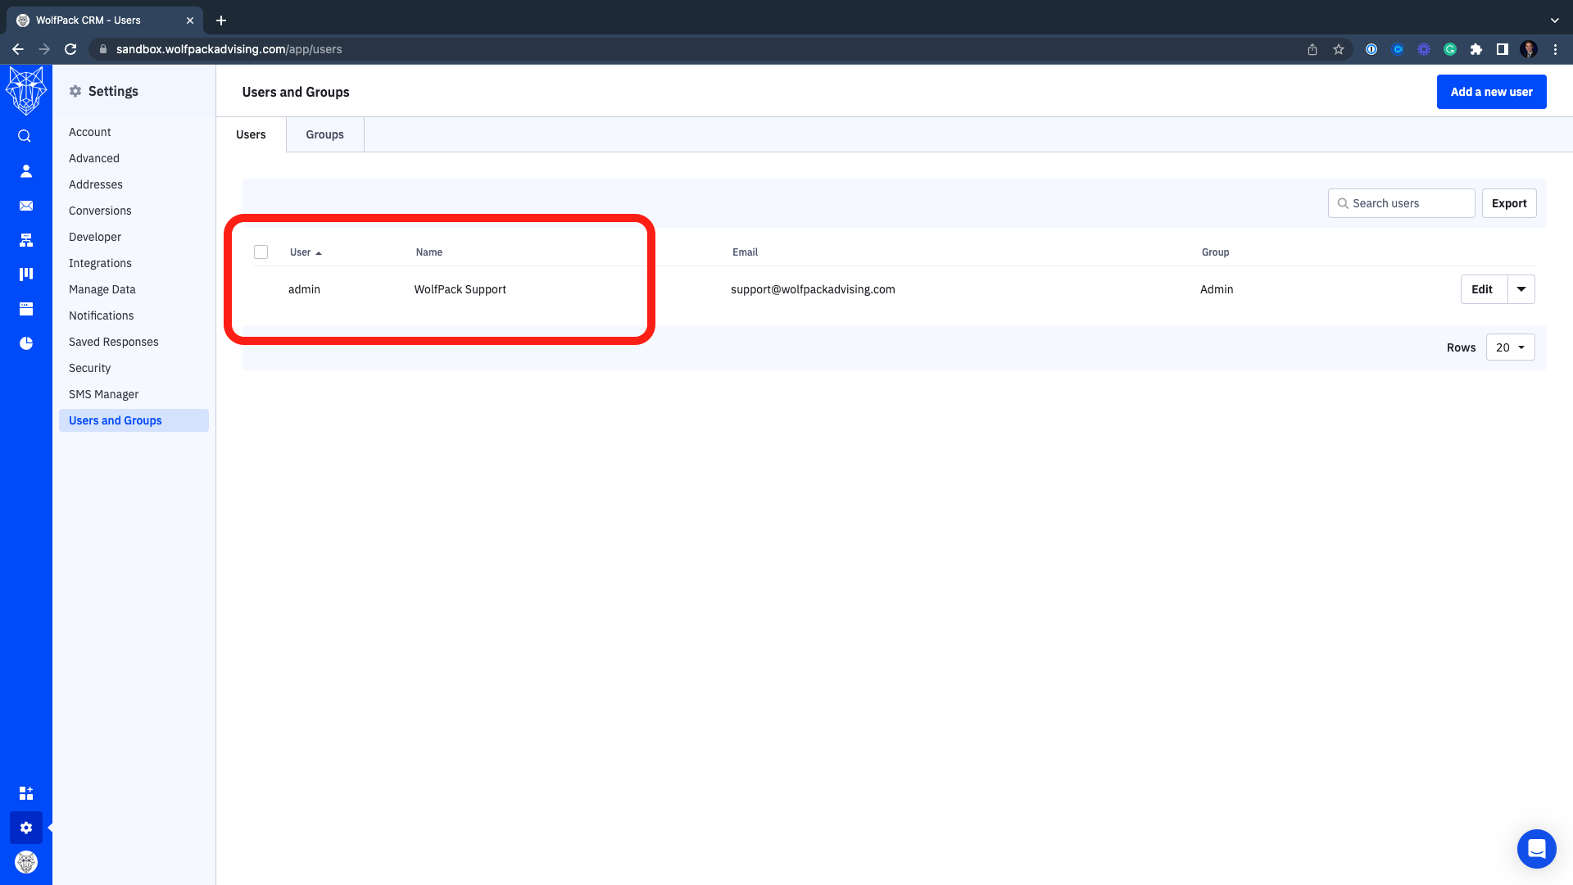Open Chrome three-dot menu
The image size is (1573, 885).
point(1555,49)
